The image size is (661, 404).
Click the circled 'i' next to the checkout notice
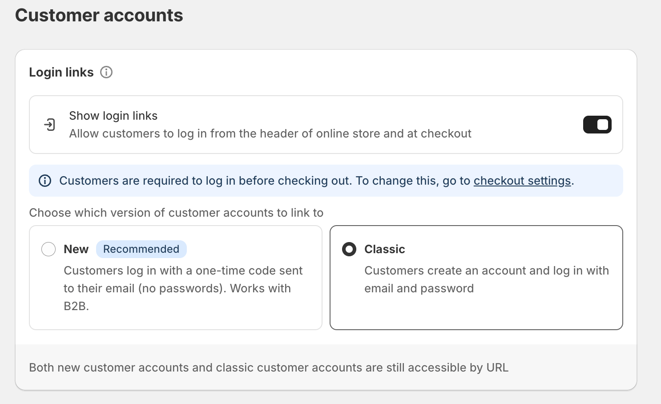point(45,181)
